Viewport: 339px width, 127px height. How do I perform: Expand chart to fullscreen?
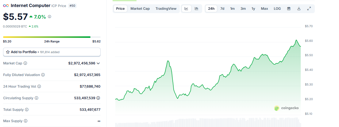(x=309, y=9)
